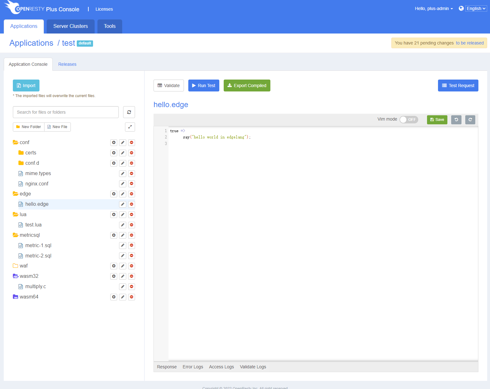This screenshot has height=389, width=490.
Task: Rename metric-2.sql file
Action: click(123, 256)
